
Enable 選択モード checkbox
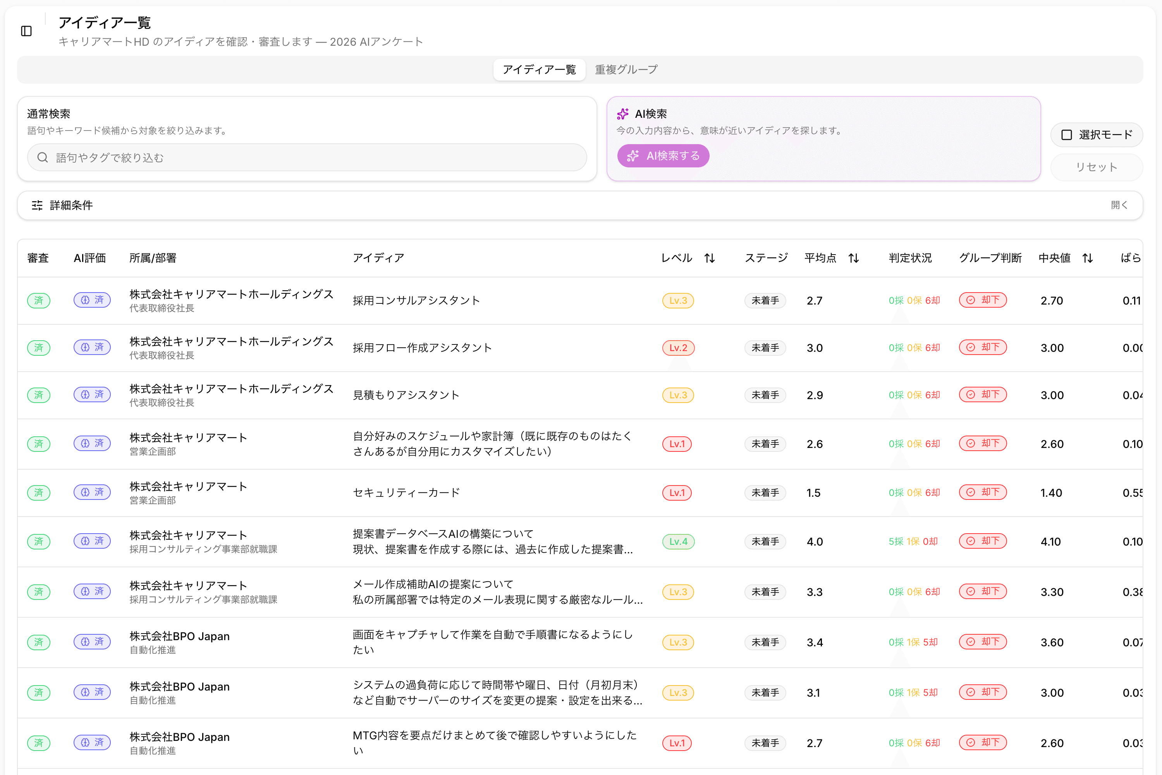coord(1067,135)
